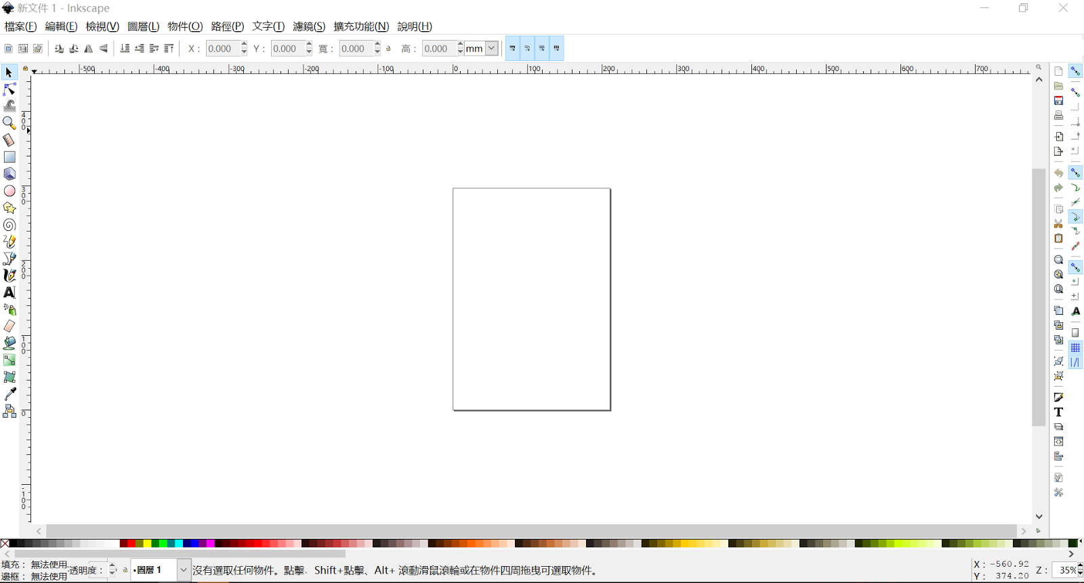
Task: Select the Rectangle tool
Action: point(9,157)
